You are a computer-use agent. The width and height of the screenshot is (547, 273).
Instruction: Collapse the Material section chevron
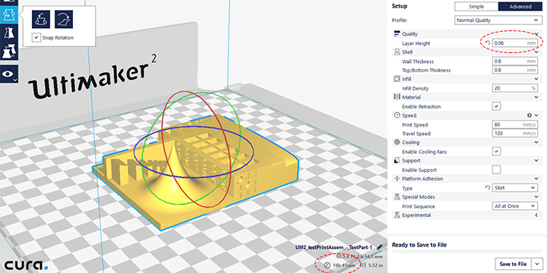coord(537,97)
